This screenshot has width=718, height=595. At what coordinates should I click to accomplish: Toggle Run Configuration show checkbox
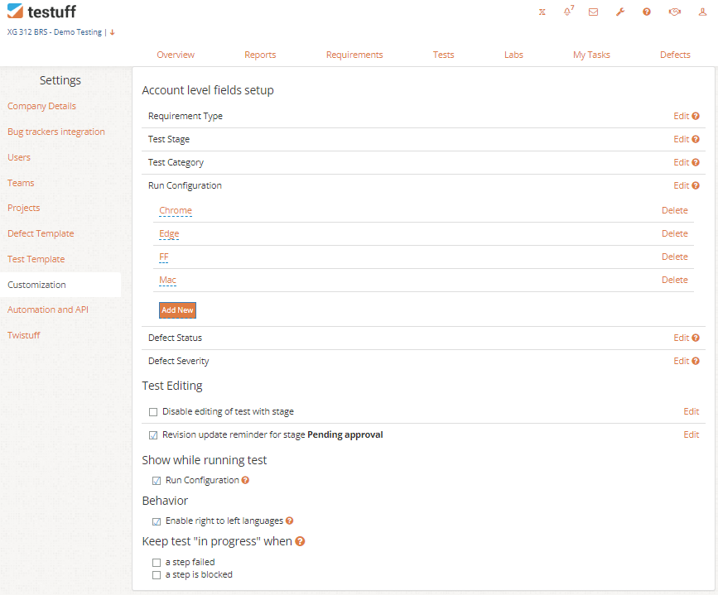click(x=157, y=481)
